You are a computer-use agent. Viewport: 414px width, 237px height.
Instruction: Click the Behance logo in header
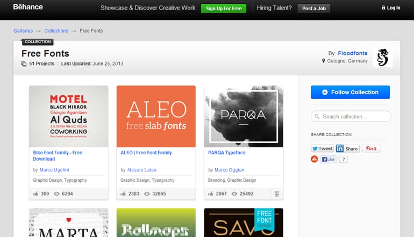28,7
